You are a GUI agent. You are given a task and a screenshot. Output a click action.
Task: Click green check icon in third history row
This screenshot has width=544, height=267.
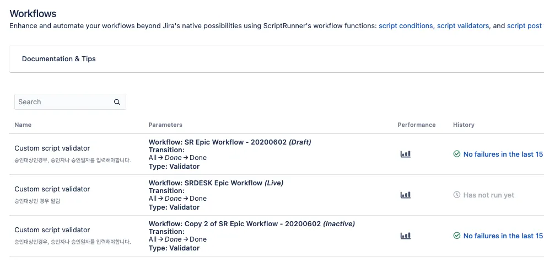pos(456,236)
